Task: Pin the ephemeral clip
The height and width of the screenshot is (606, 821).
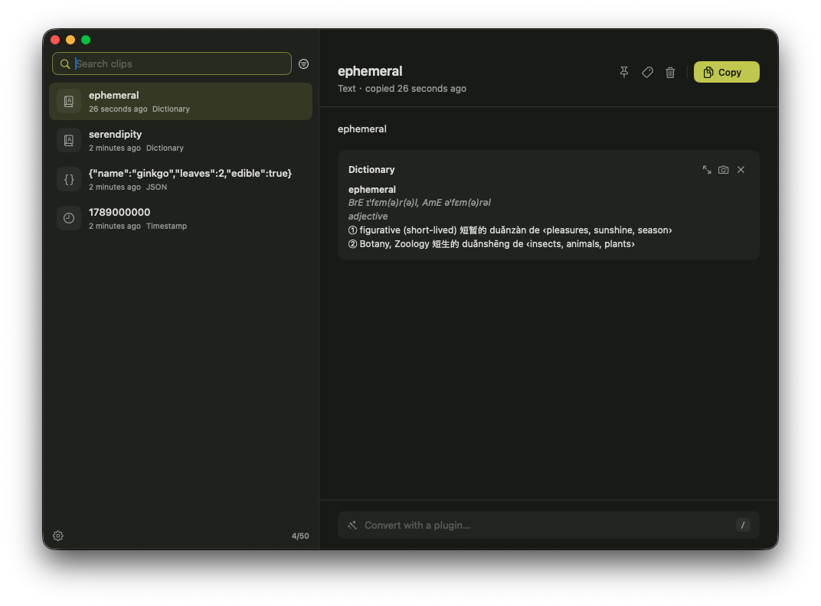Action: click(x=623, y=72)
